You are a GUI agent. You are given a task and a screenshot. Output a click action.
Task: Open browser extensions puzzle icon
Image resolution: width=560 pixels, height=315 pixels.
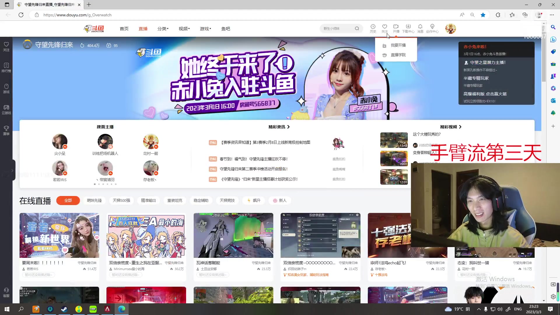click(x=498, y=15)
